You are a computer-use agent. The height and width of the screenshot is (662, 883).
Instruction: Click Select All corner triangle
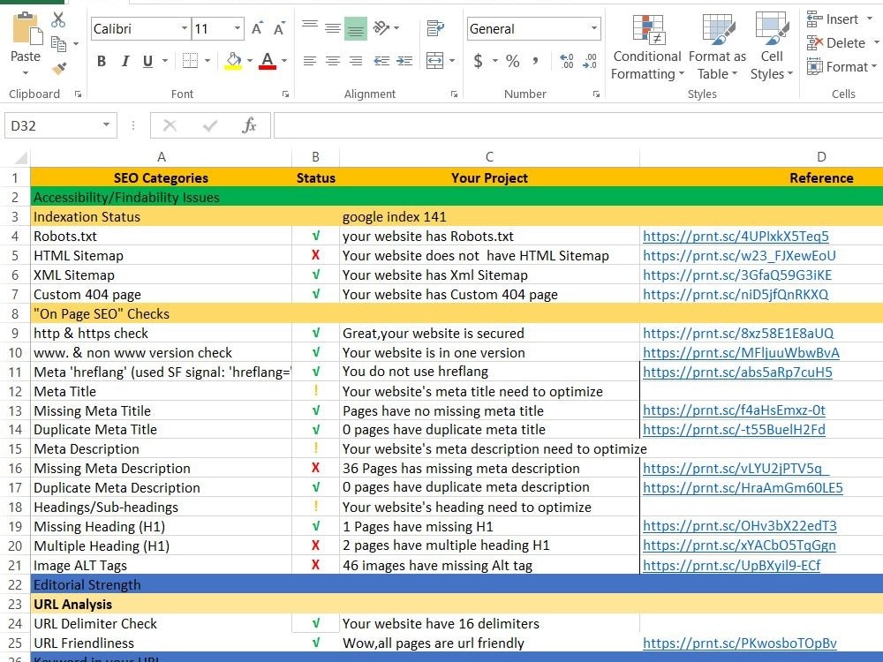click(x=19, y=158)
